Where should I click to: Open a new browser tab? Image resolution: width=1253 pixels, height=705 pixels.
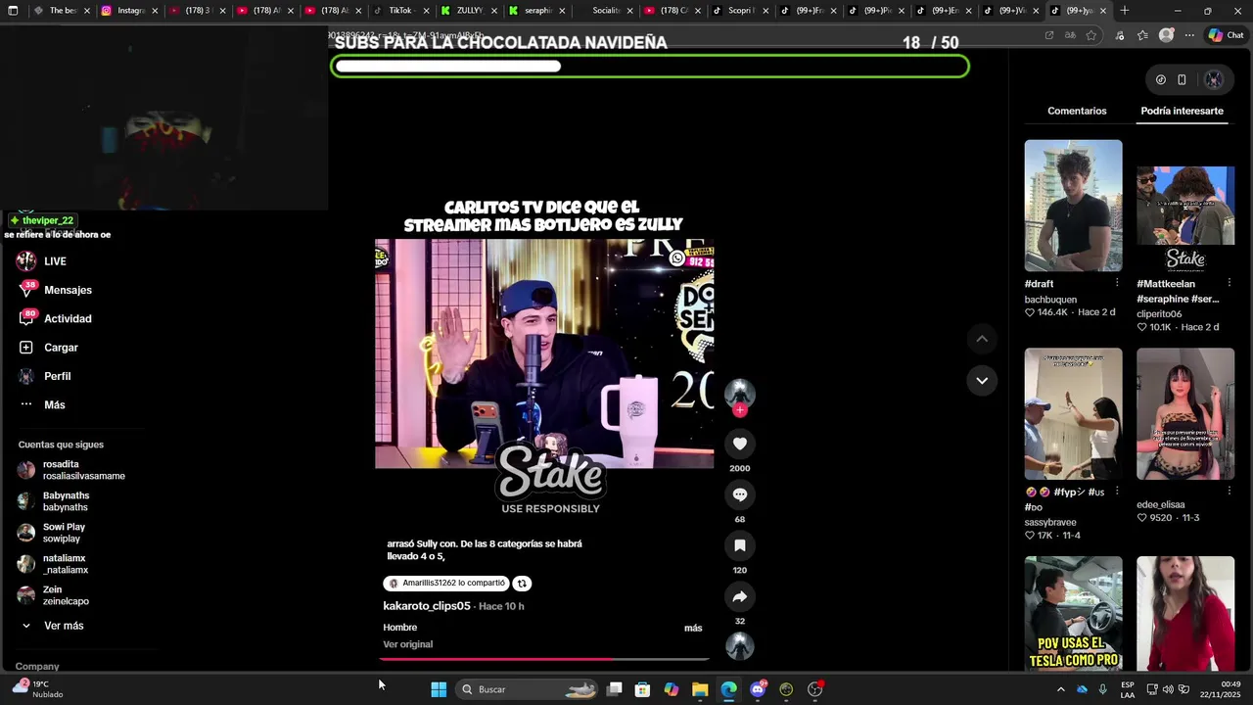[1125, 11]
